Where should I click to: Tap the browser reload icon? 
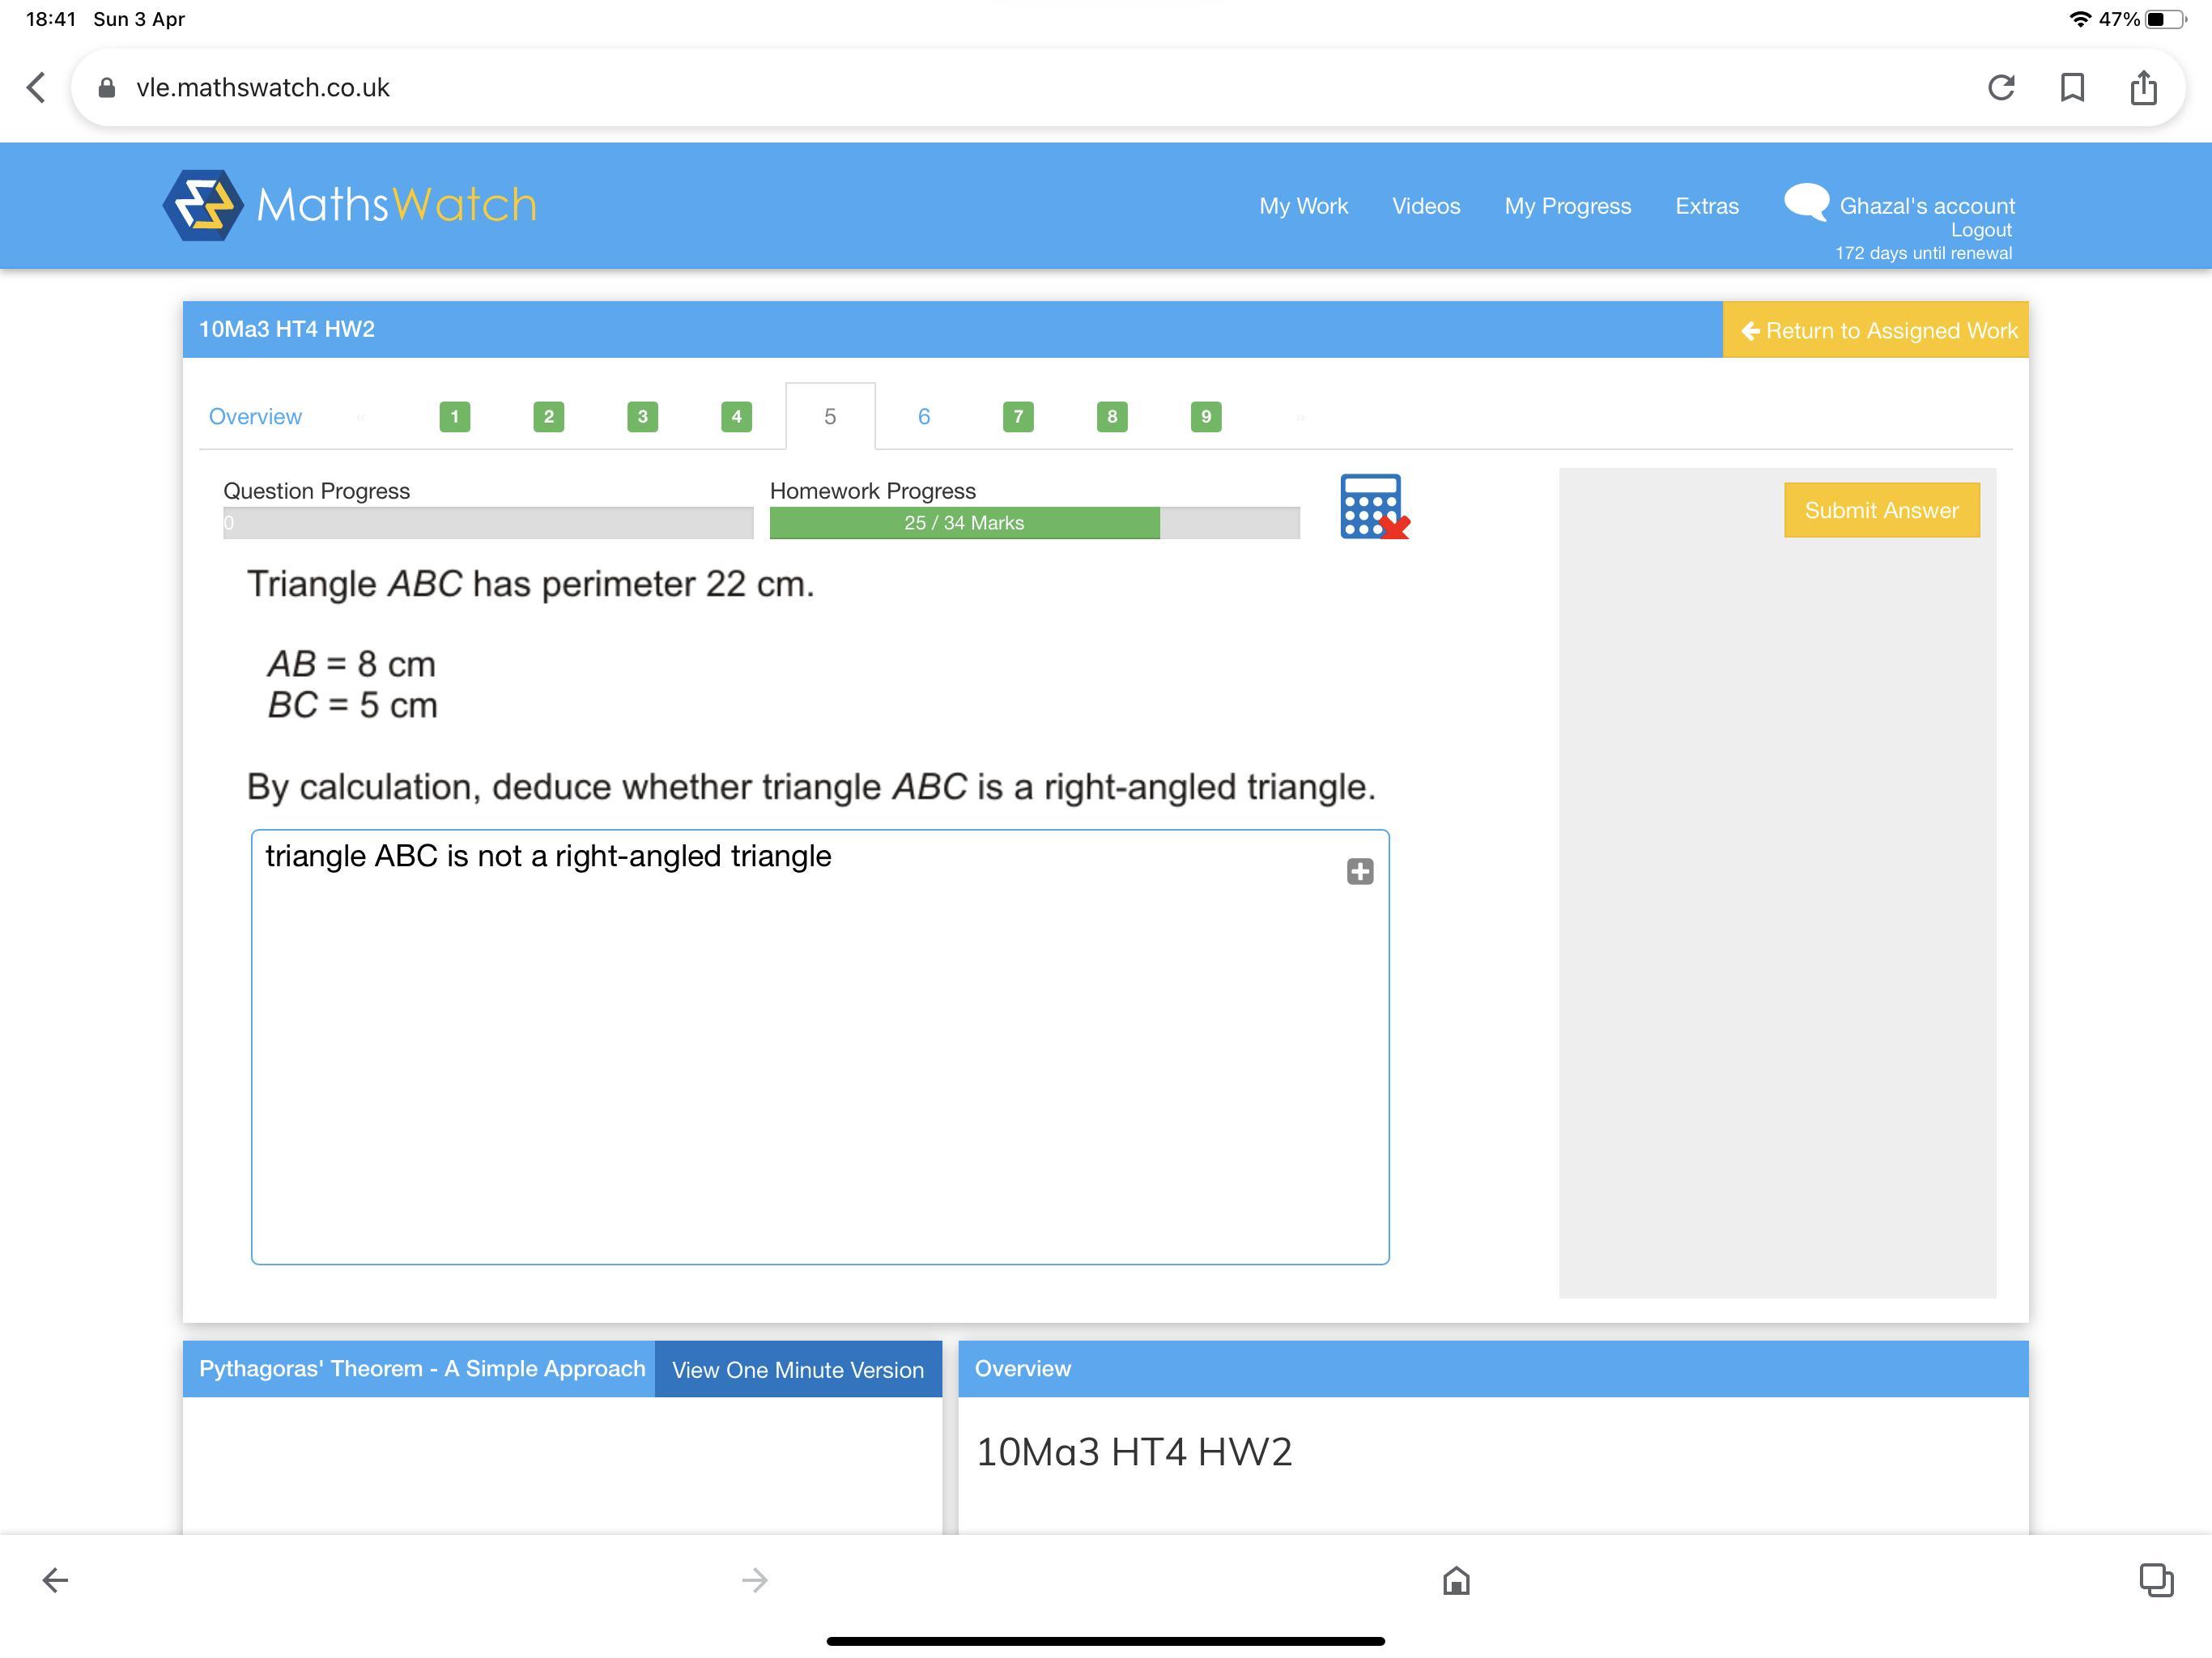point(2000,88)
